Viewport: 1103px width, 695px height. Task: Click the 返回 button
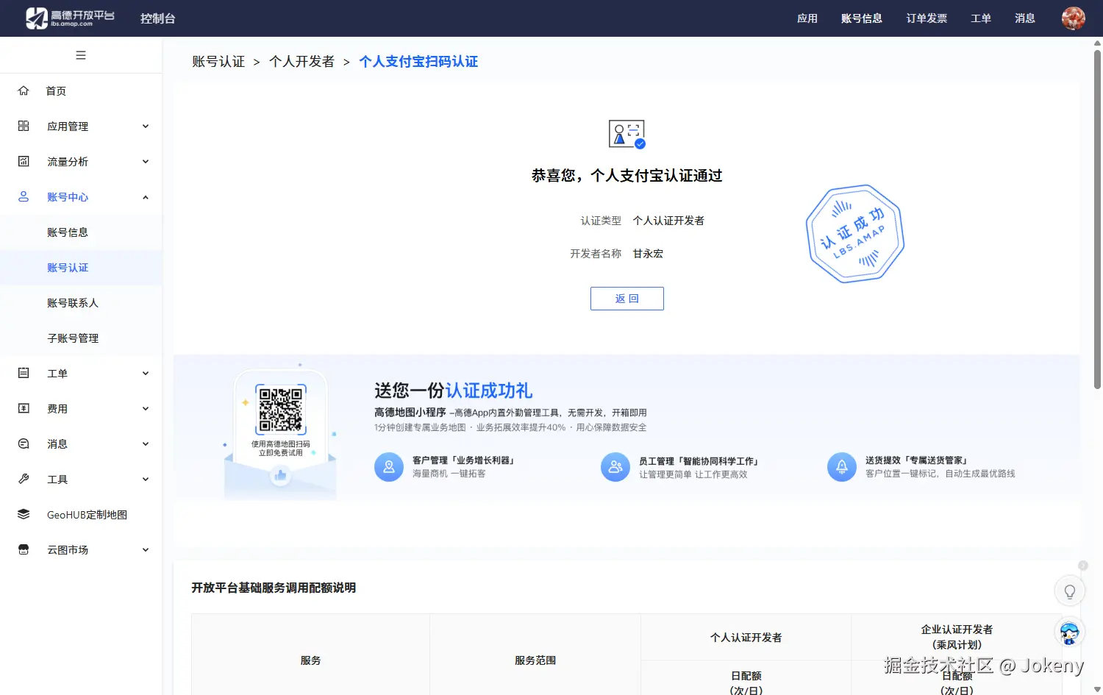(x=627, y=299)
